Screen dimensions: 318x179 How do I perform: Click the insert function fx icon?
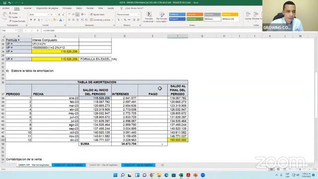click(38, 30)
